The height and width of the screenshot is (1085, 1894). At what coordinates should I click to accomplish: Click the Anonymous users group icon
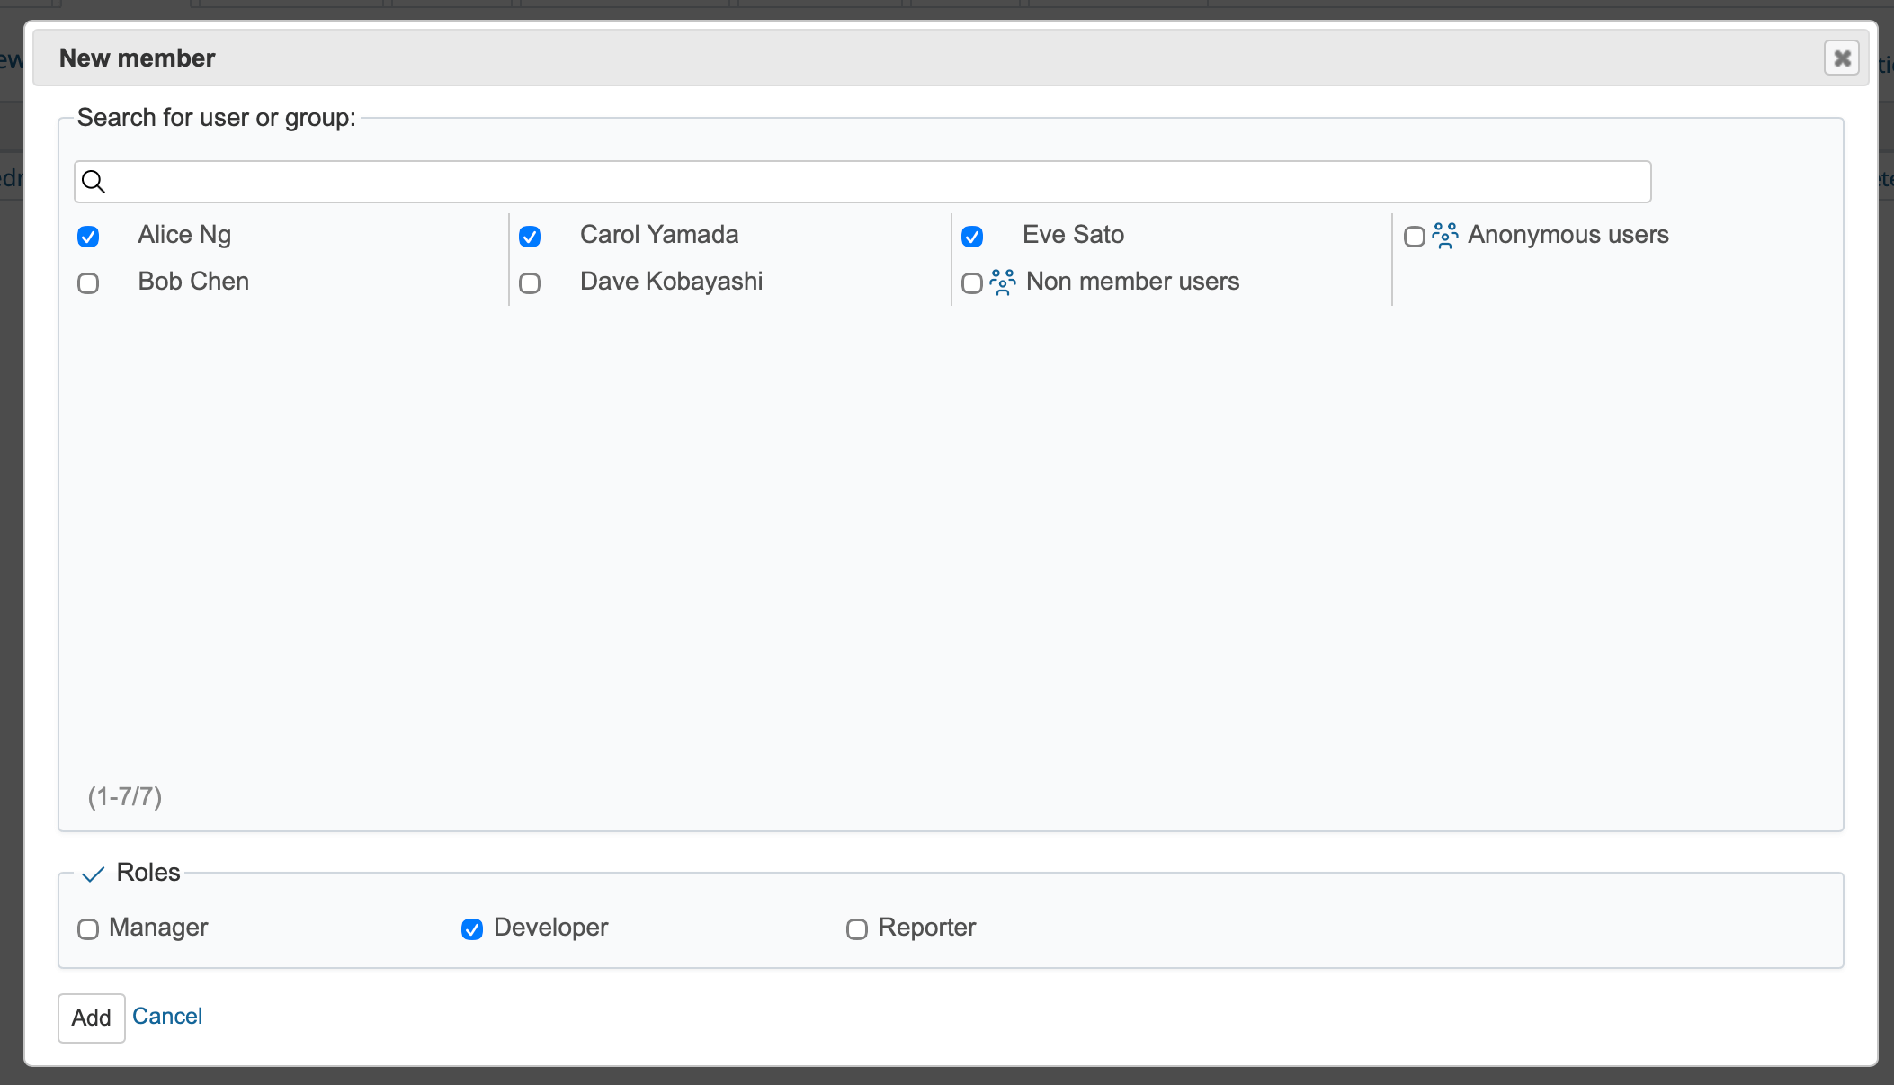1445,236
